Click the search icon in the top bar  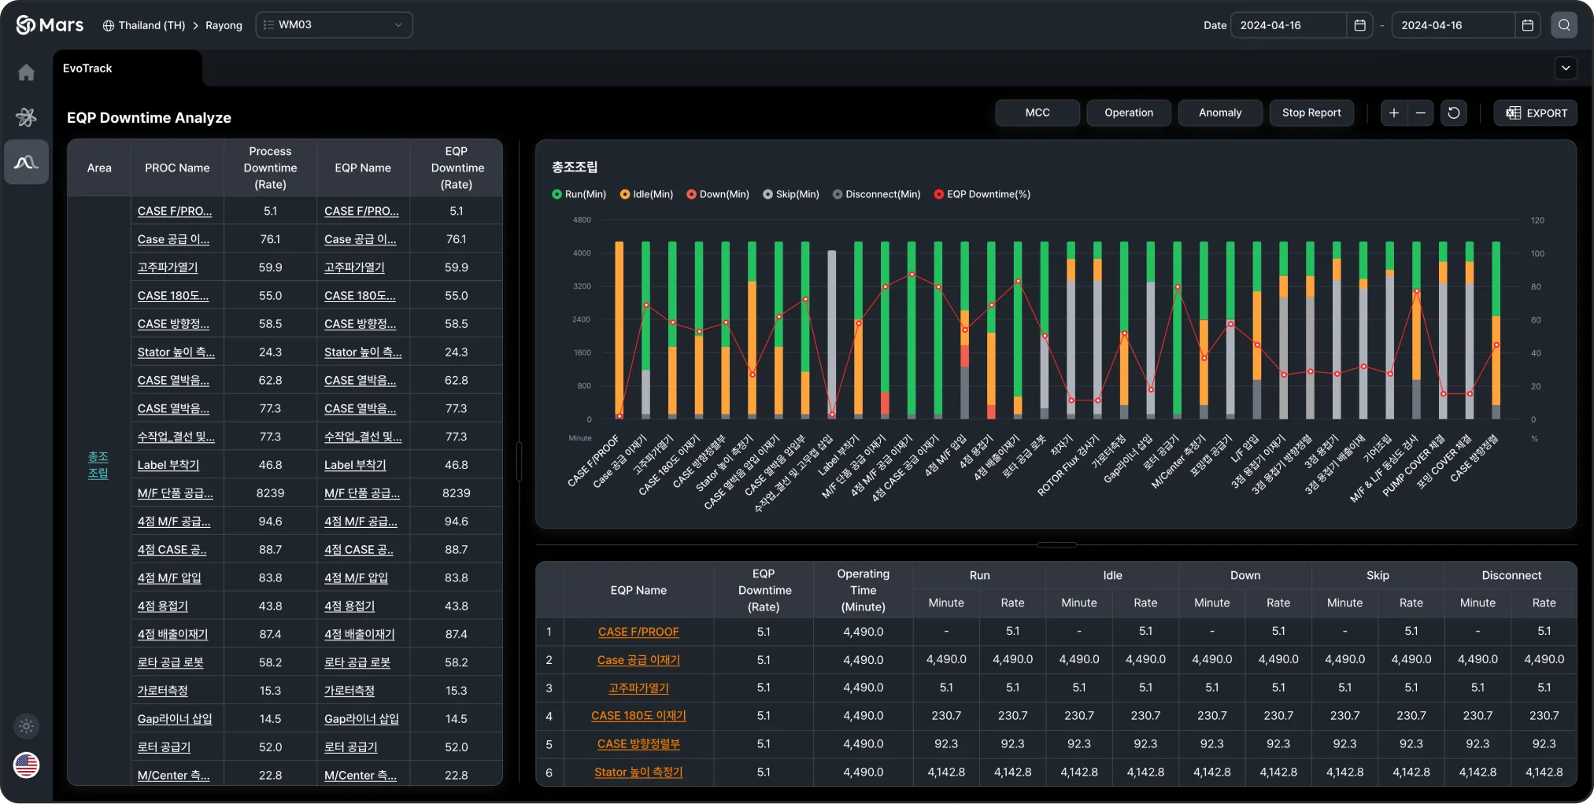(1563, 24)
